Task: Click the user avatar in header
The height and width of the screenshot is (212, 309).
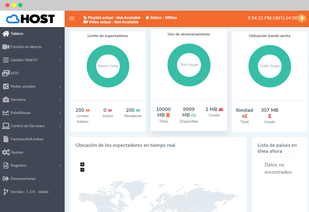Action: click(302, 19)
